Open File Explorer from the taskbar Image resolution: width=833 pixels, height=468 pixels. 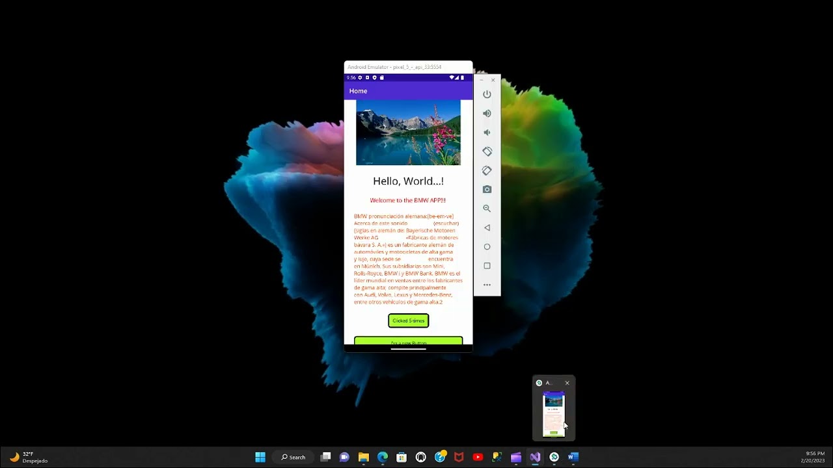(x=364, y=457)
